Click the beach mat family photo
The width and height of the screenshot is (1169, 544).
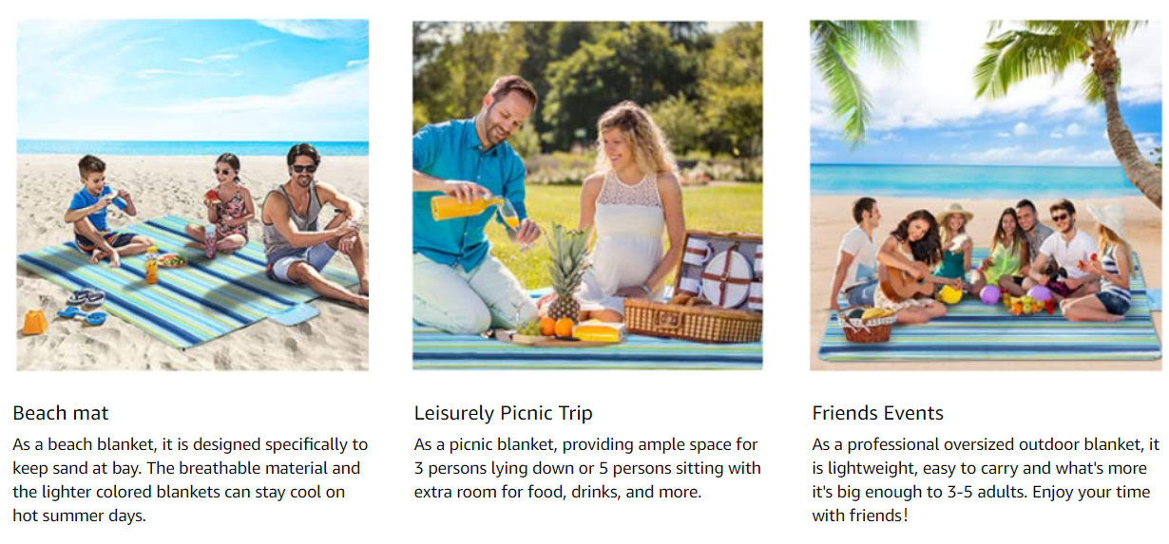192,195
